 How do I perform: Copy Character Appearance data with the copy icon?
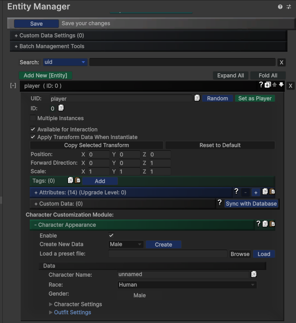265,224
